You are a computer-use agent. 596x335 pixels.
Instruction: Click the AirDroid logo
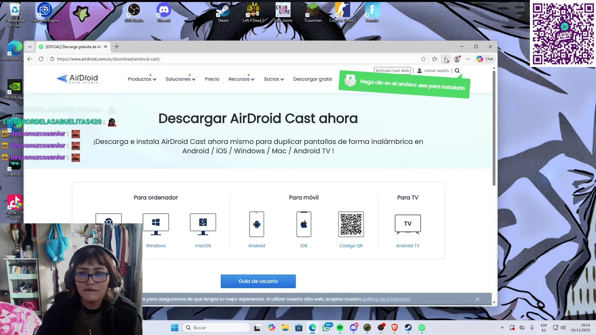point(77,79)
